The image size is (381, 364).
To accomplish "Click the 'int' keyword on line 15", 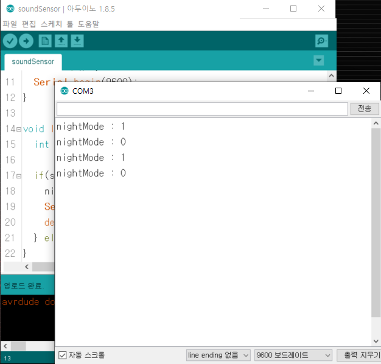I will click(x=42, y=145).
